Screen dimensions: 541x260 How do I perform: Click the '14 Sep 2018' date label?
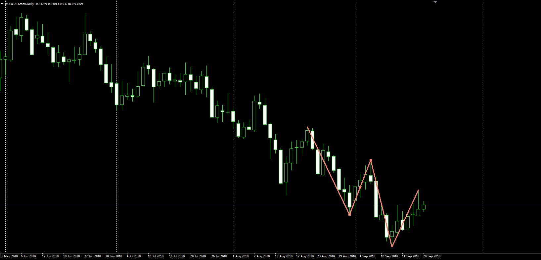[x=411, y=256]
